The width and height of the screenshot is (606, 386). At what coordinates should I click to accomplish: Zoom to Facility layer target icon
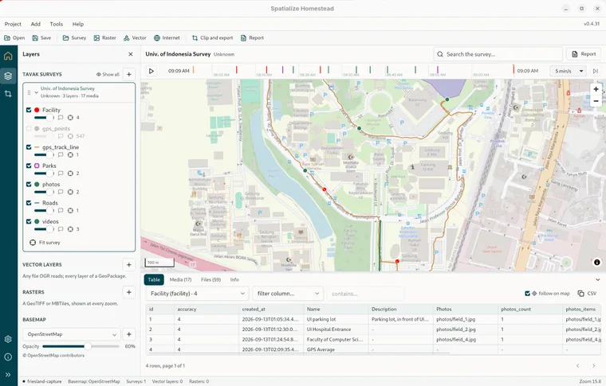[x=70, y=118]
